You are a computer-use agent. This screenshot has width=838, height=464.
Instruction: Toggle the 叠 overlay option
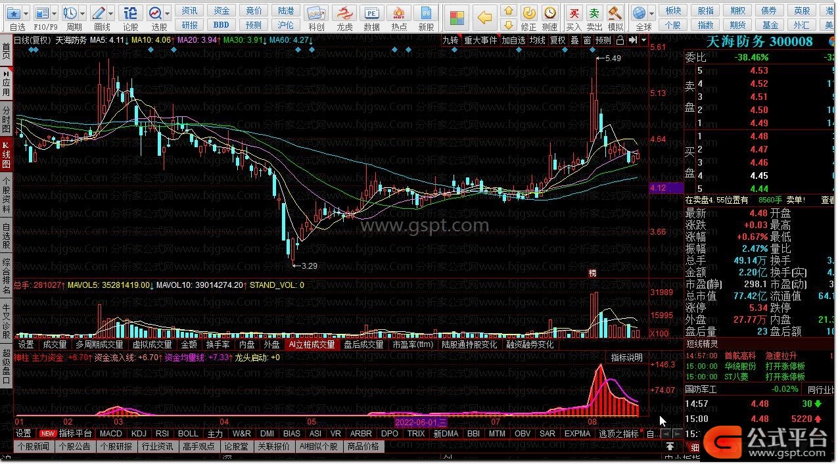[x=574, y=40]
